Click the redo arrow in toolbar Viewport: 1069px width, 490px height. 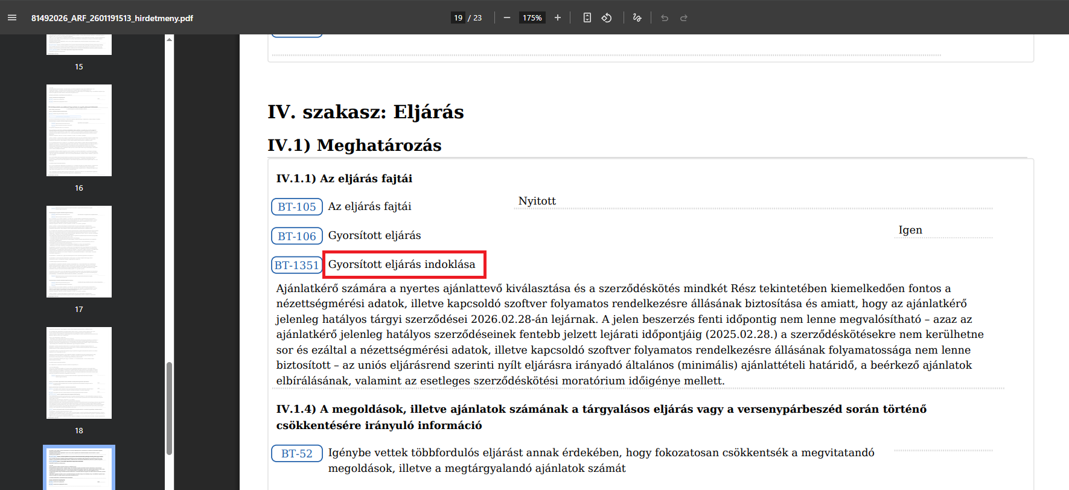[x=684, y=18]
